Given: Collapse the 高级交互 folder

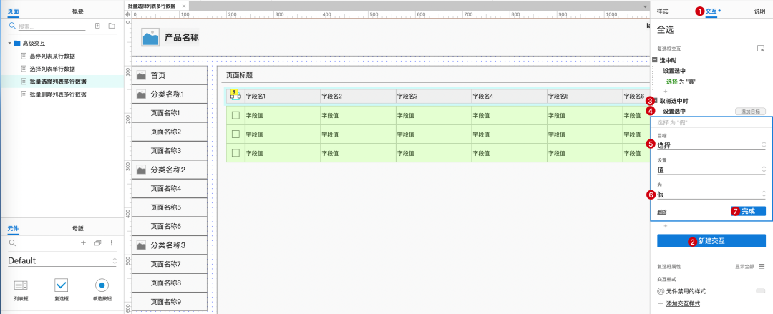Looking at the screenshot, I should point(9,44).
